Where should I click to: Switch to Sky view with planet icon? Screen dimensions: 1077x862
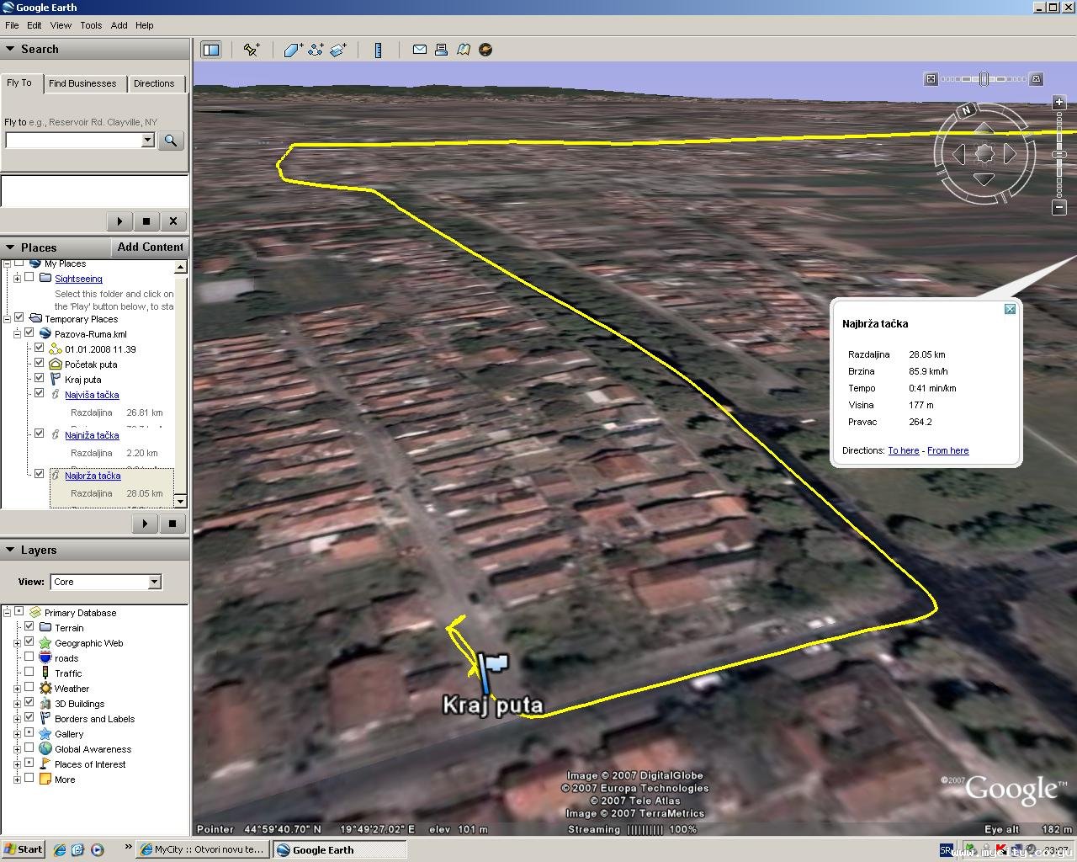coord(485,50)
